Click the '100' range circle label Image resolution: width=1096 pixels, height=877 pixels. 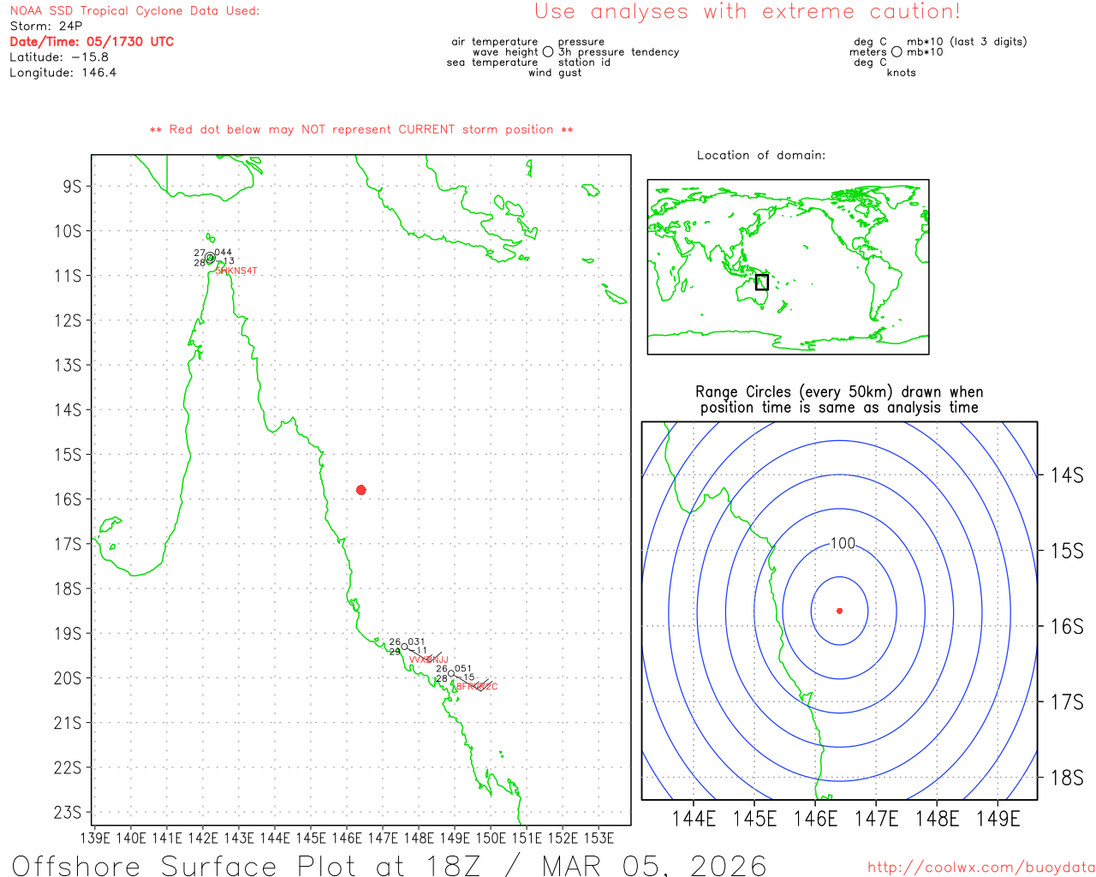tap(843, 543)
